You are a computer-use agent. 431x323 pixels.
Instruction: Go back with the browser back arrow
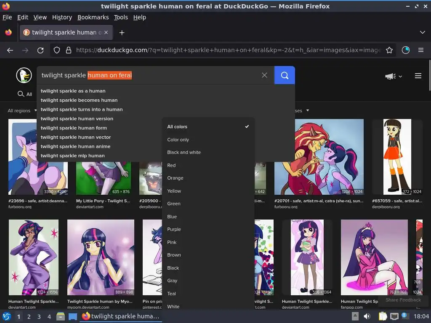(x=10, y=50)
